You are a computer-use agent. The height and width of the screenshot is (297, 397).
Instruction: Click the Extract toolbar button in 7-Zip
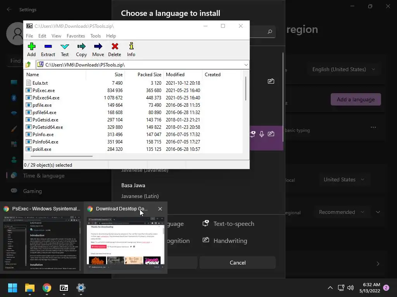48,50
